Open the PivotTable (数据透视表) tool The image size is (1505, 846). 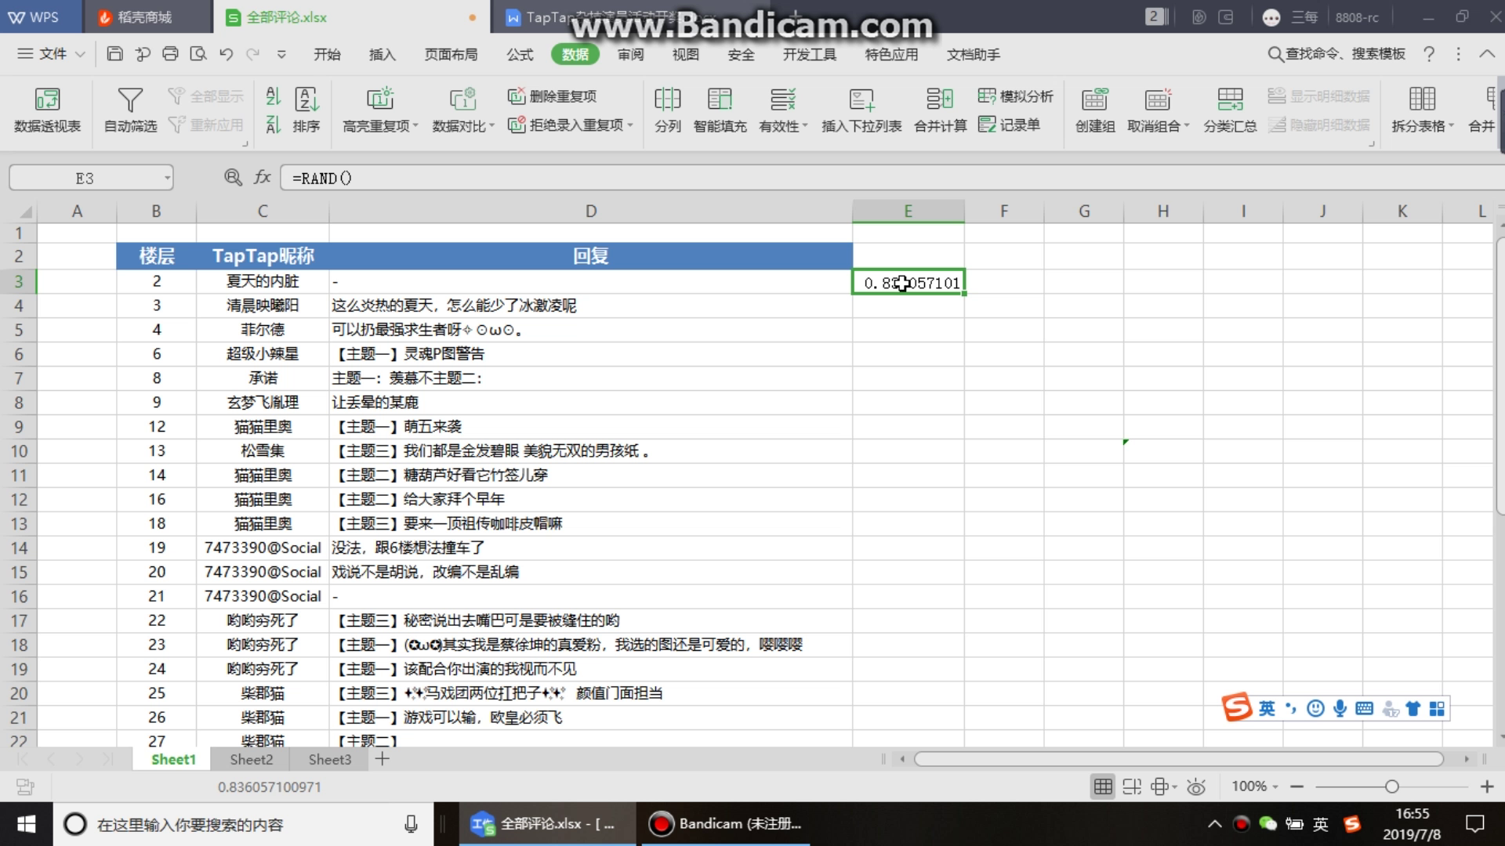[x=47, y=110]
